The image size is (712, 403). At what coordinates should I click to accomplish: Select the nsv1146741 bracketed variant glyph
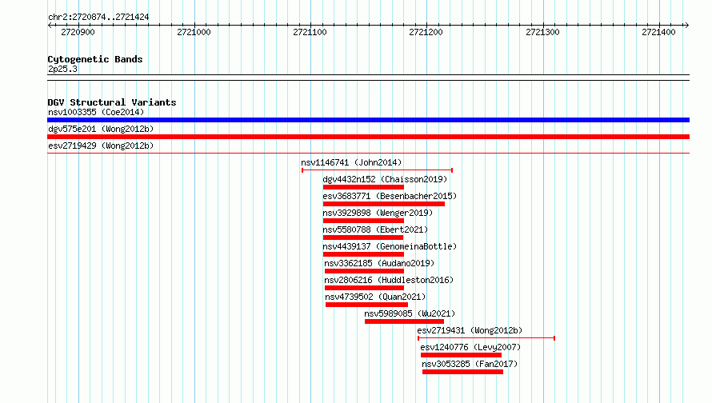pyautogui.click(x=377, y=170)
